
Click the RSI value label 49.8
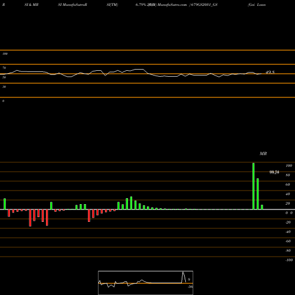tap(270, 72)
